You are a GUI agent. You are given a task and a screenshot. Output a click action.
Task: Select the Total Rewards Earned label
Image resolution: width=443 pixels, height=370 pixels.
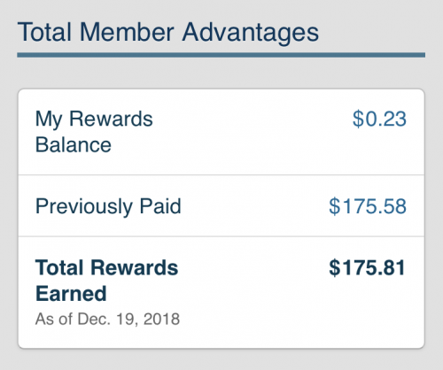click(x=106, y=281)
